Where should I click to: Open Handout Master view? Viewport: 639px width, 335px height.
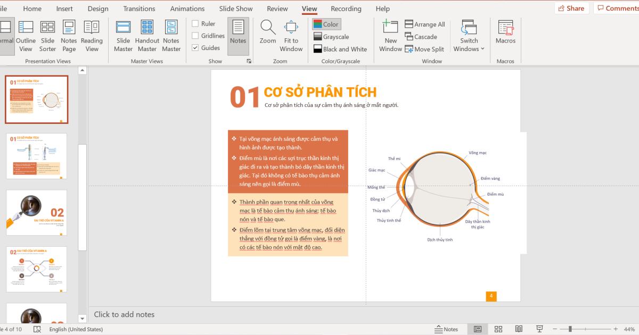[147, 36]
